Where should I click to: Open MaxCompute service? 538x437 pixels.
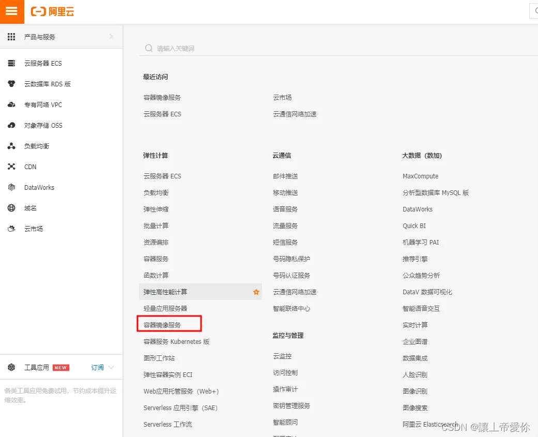pos(420,176)
